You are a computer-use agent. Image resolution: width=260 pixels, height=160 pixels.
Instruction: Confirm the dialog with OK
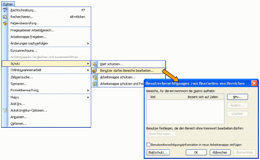click(196, 152)
